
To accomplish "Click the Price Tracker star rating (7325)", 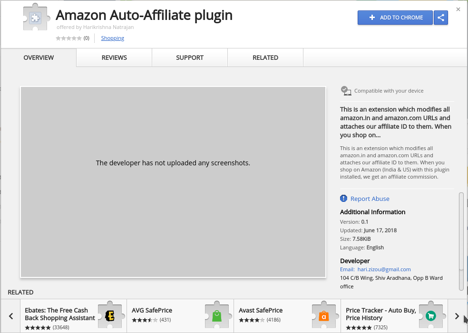I will (367, 327).
